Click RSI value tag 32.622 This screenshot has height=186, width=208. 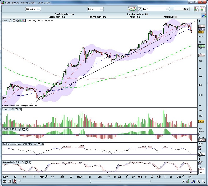[x=202, y=154]
